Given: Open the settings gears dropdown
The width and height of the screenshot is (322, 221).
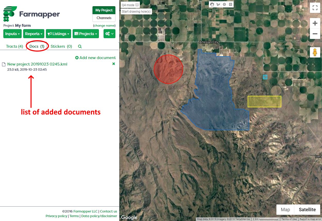Looking at the screenshot, I should click(109, 34).
